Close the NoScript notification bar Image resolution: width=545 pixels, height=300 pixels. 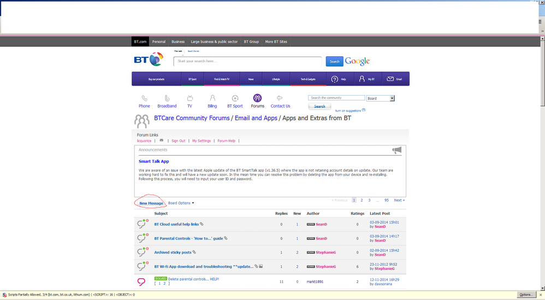541,295
